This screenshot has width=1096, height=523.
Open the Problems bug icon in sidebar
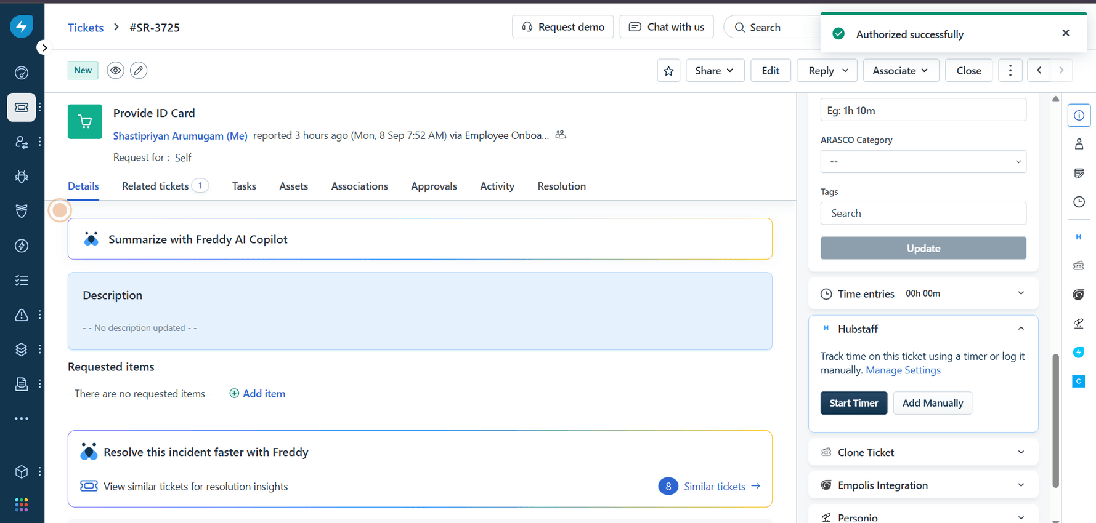click(22, 177)
